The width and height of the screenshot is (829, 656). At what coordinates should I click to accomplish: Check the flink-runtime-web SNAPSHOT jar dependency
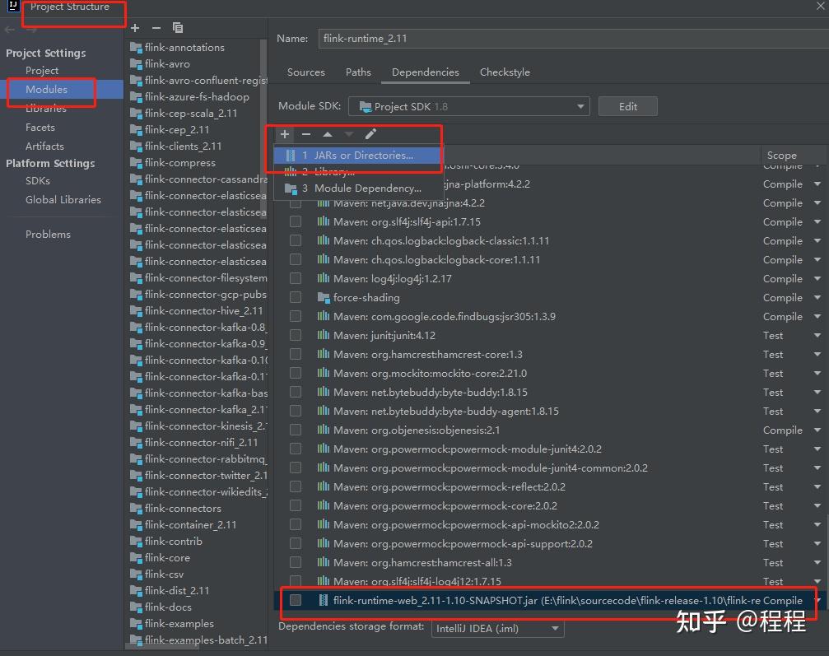click(296, 601)
